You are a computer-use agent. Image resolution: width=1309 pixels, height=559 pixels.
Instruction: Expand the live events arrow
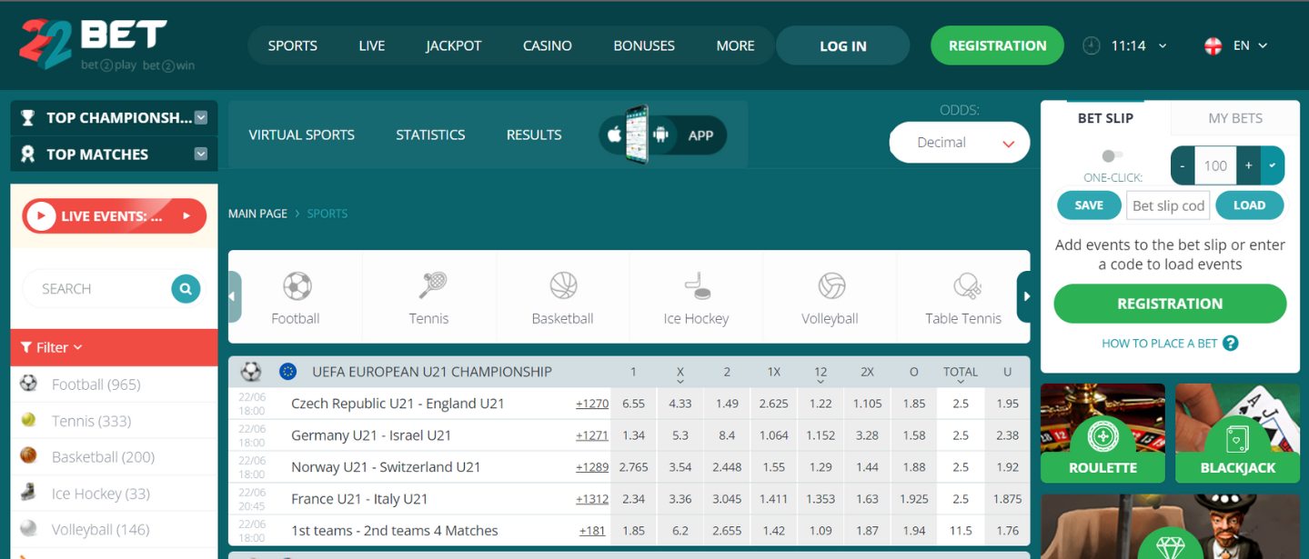186,216
